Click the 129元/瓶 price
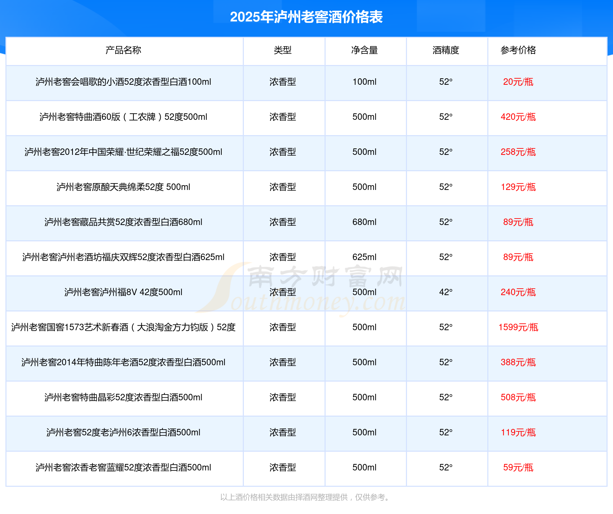Viewport: 613px width, 514px height. [518, 187]
